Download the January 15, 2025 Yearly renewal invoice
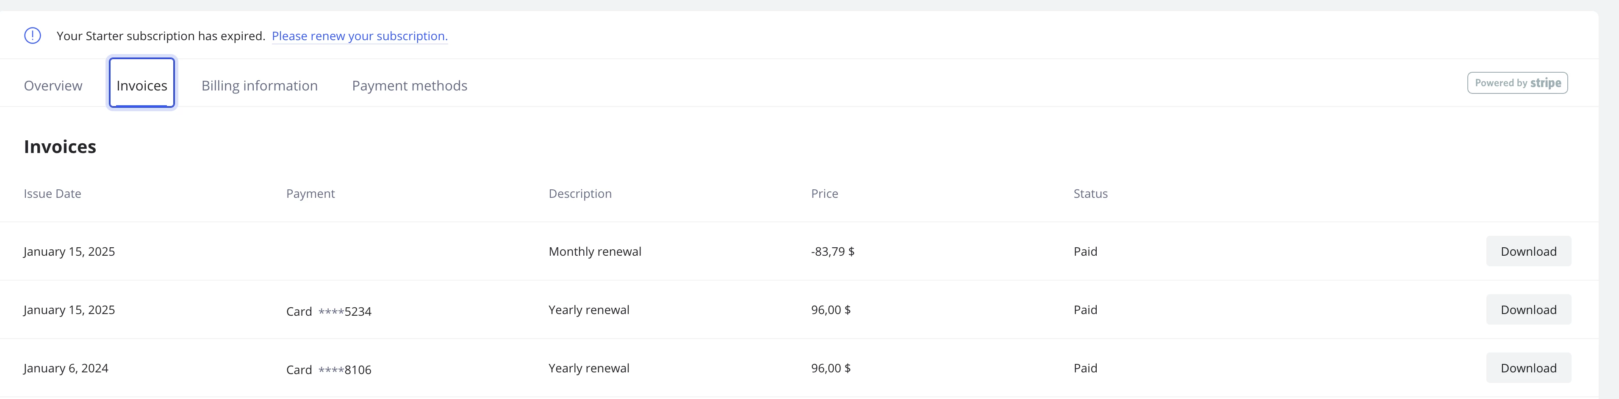 click(1528, 310)
